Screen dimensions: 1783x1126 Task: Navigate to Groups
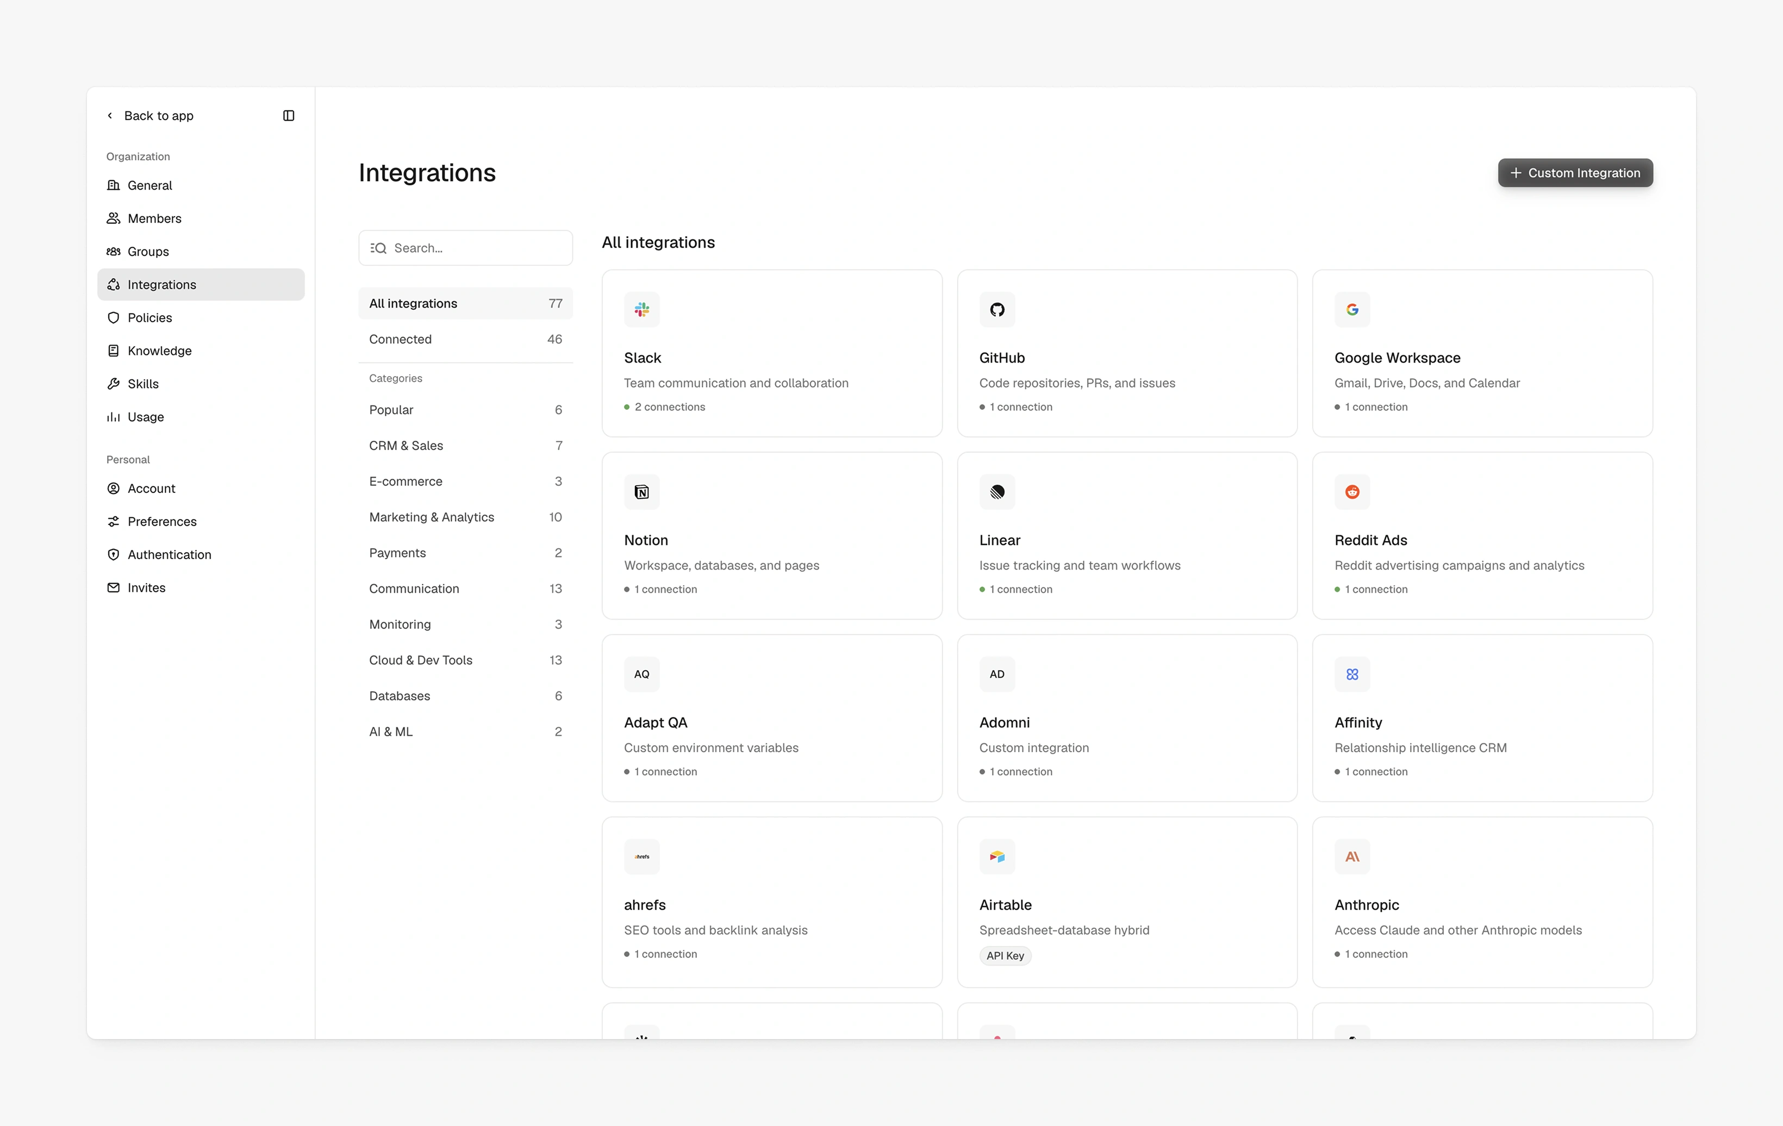[201, 252]
